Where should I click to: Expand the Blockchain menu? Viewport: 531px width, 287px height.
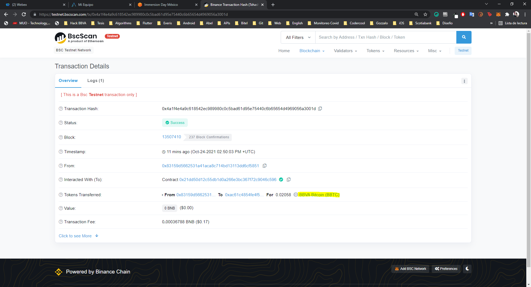[x=312, y=51]
